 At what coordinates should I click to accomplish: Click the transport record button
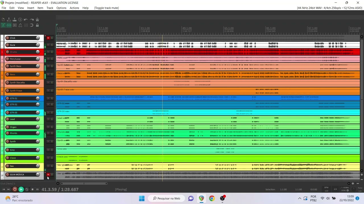click(15, 190)
